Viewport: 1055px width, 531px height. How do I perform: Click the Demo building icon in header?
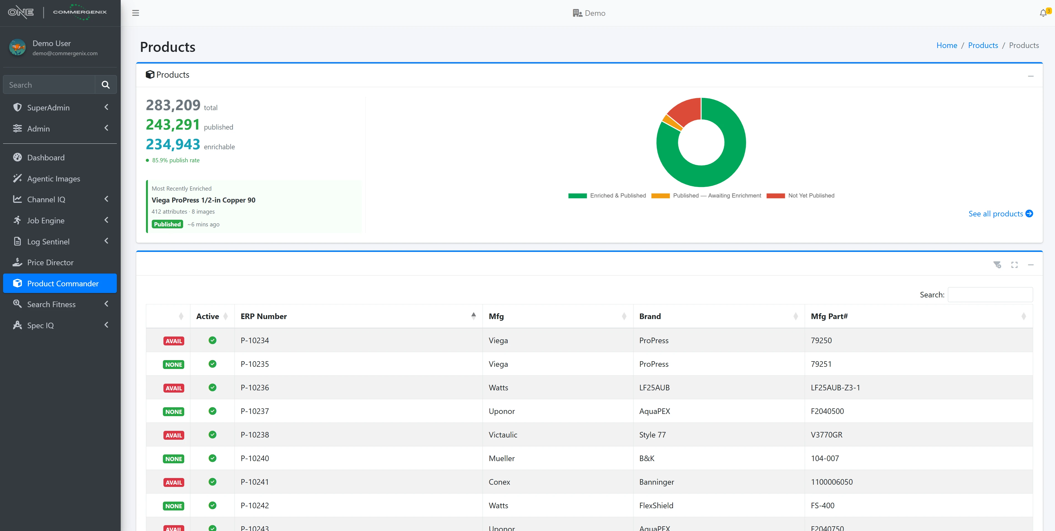(x=577, y=13)
